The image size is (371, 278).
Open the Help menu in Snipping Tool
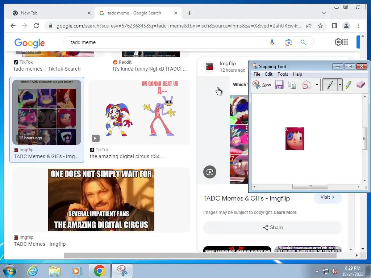tap(297, 74)
